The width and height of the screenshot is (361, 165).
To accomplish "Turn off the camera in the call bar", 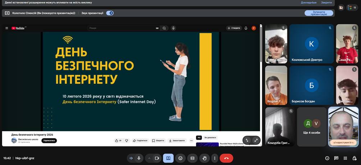I will tap(157, 158).
